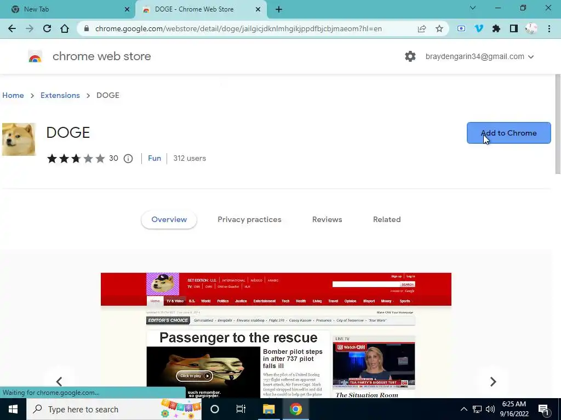
Task: Open the tab search chevron in the title bar
Action: [473, 8]
